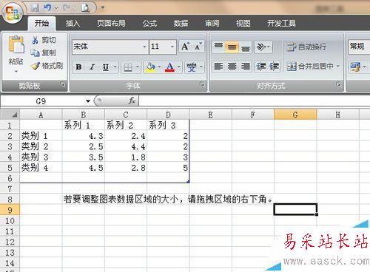The height and width of the screenshot is (272, 370).
Task: Switch to the 数据 (Data) tab
Action: point(181,24)
